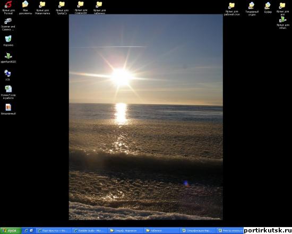Screen dimensions: 292x234
Task: Launch the qipinfium9020 desktop icon
Action: (8, 58)
